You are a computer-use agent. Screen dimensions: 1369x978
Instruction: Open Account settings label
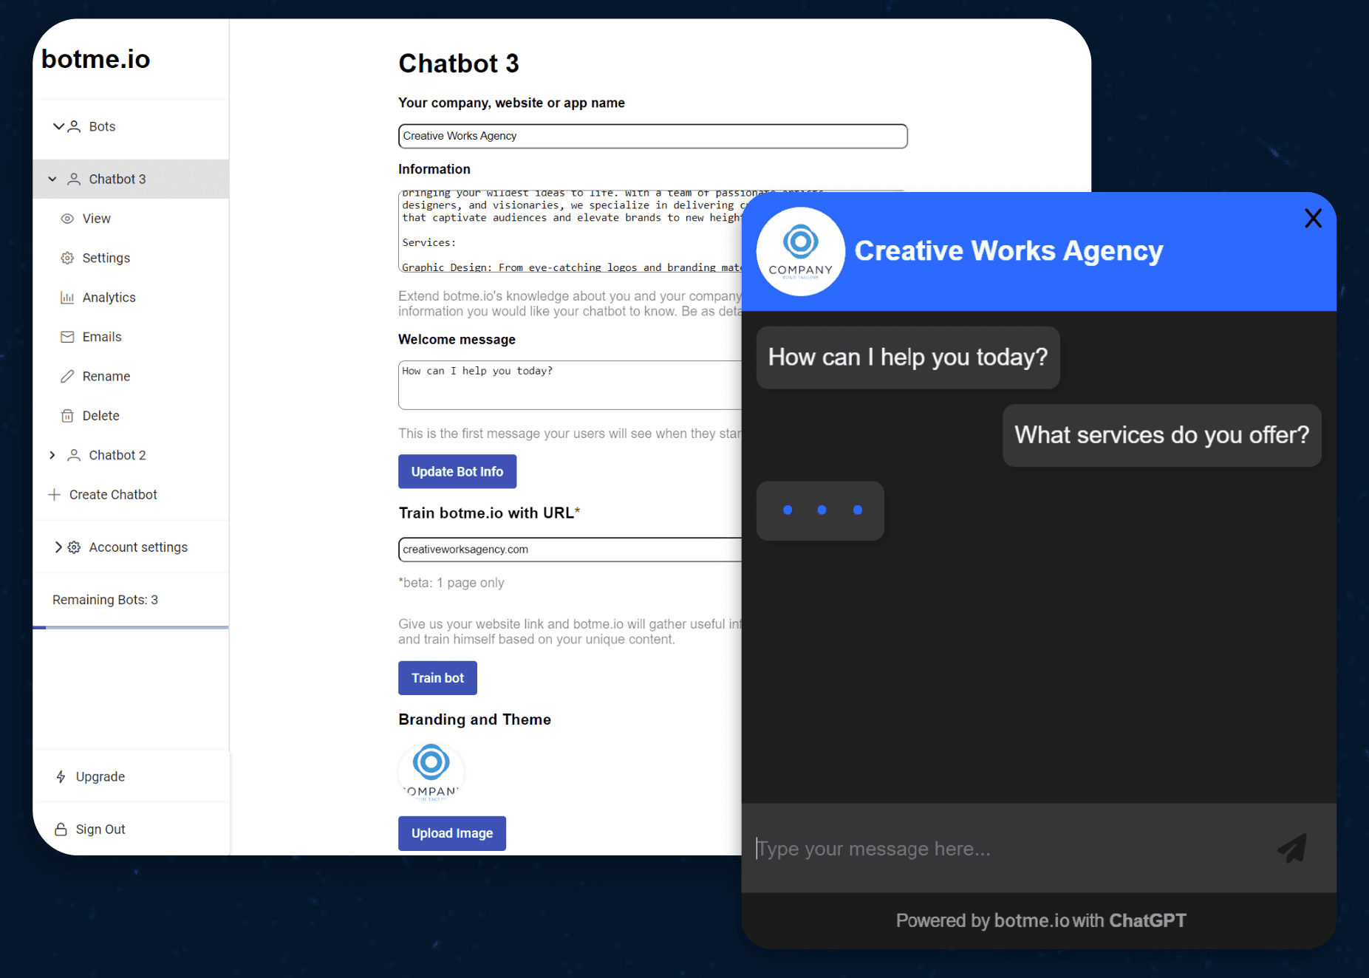point(138,547)
